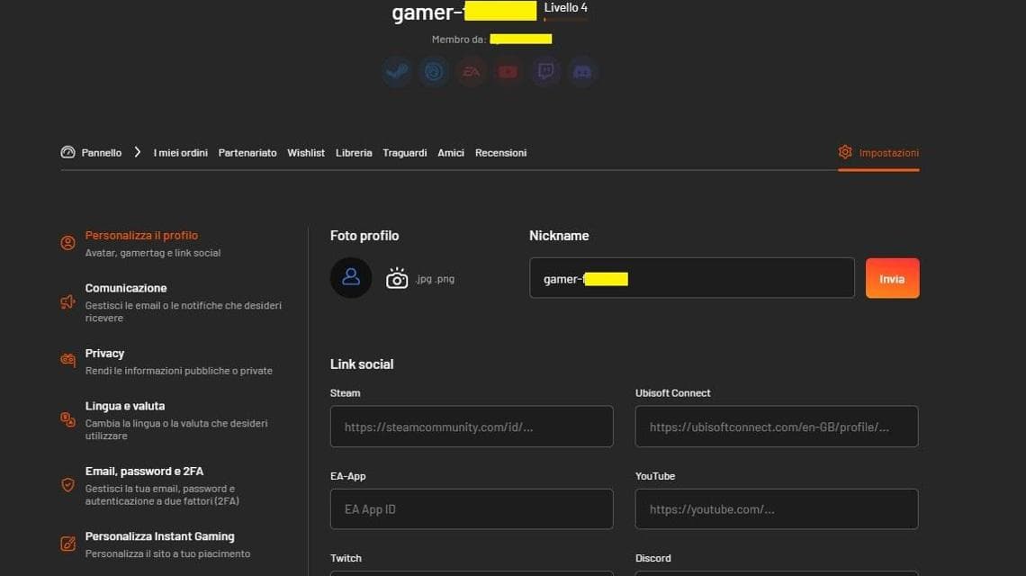Viewport: 1026px width, 576px height.
Task: Open the Impostazioni settings tab
Action: (878, 152)
